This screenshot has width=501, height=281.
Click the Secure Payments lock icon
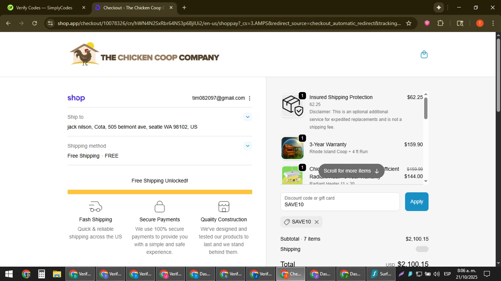pyautogui.click(x=160, y=207)
